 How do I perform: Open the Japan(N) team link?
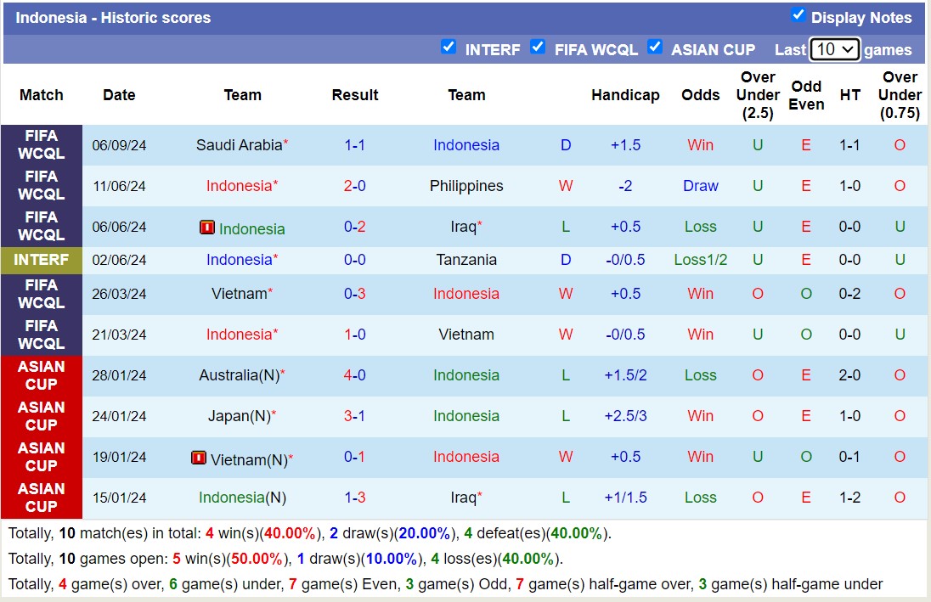tap(239, 416)
